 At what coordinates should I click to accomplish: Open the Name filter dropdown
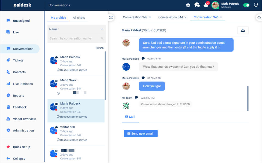(x=76, y=29)
